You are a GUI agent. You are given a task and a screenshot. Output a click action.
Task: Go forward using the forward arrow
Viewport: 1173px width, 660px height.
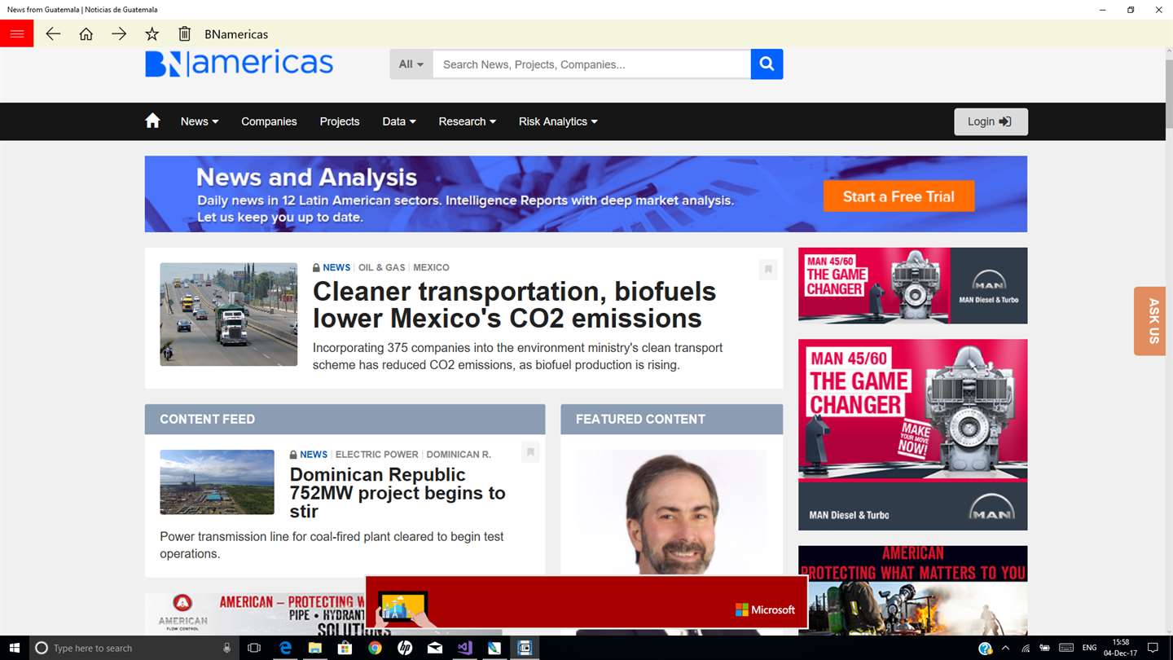coord(119,33)
